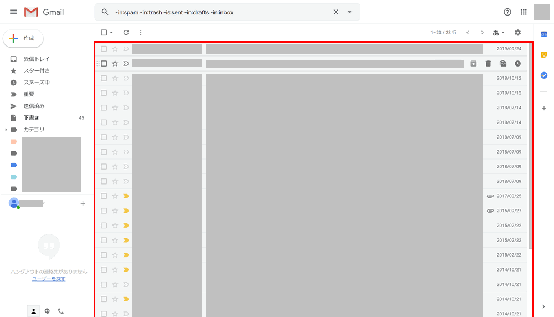Toggle the yellow importance marker on 2015/09/27 email
The height and width of the screenshot is (317, 554).
pyautogui.click(x=126, y=211)
